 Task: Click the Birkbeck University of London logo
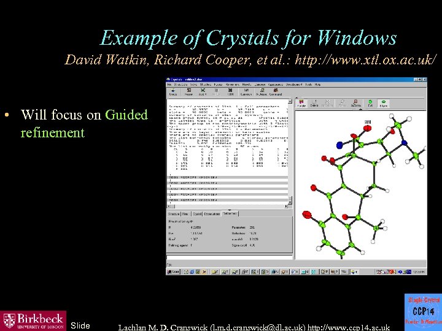33,321
